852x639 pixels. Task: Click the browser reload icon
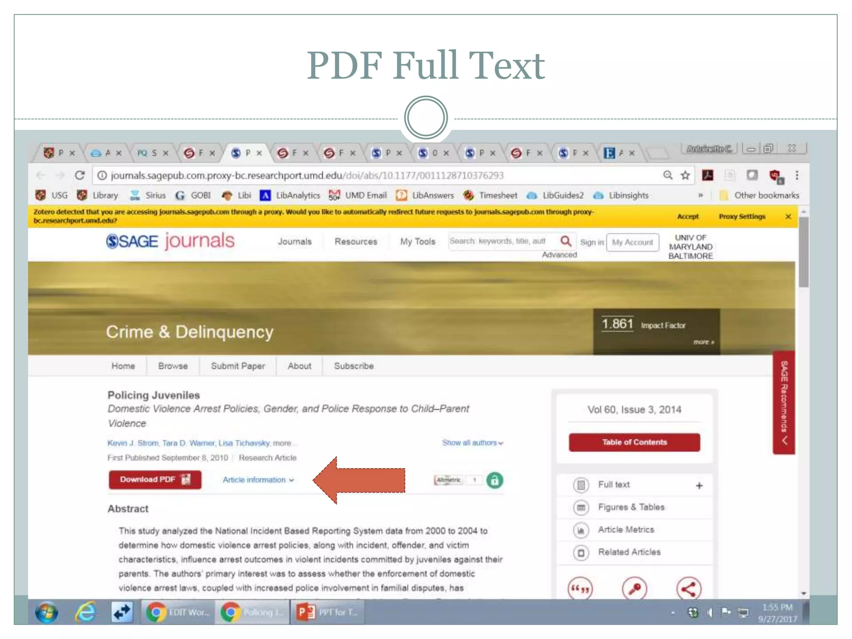click(x=80, y=175)
